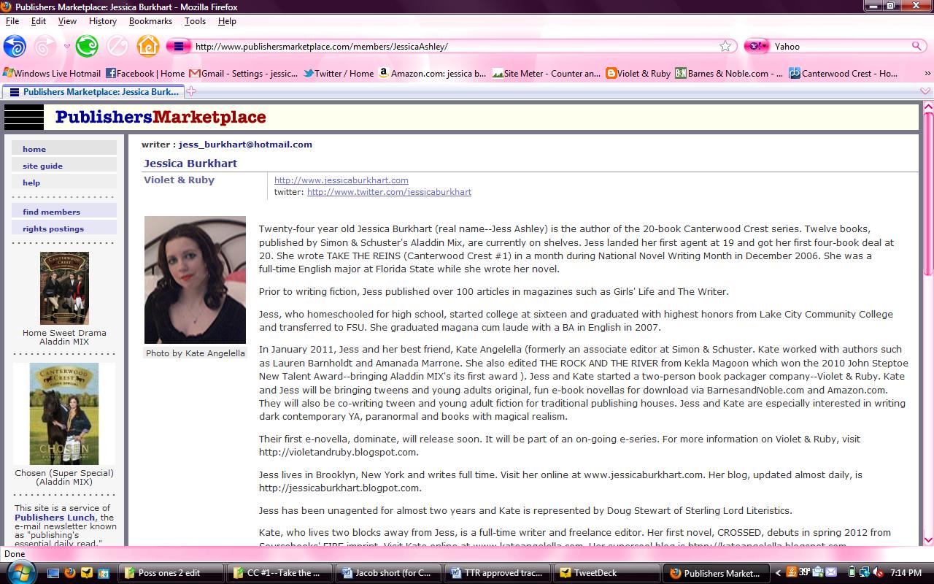Viewport: 934px width, 584px height.
Task: Launch Firefox from the quick launch icon
Action: (71, 573)
